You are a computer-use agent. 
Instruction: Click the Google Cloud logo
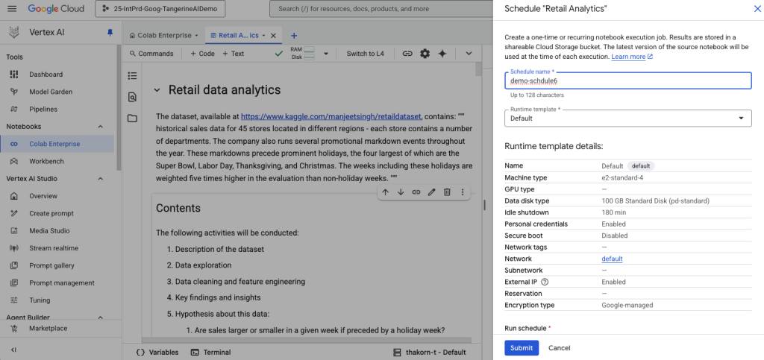point(56,9)
